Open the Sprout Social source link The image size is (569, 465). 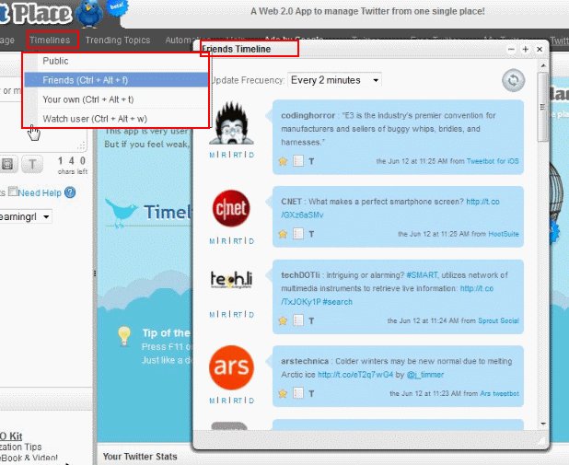(x=498, y=320)
